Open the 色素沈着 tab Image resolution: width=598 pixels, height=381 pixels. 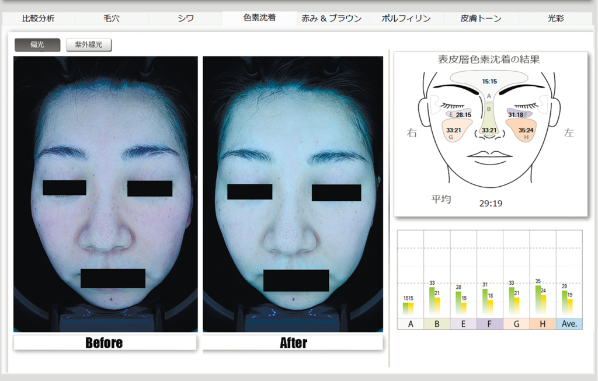pyautogui.click(x=259, y=18)
